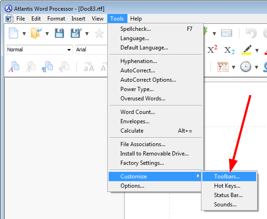This screenshot has height=219, width=267.
Task: Choose Options... at menu bottom
Action: point(155,186)
